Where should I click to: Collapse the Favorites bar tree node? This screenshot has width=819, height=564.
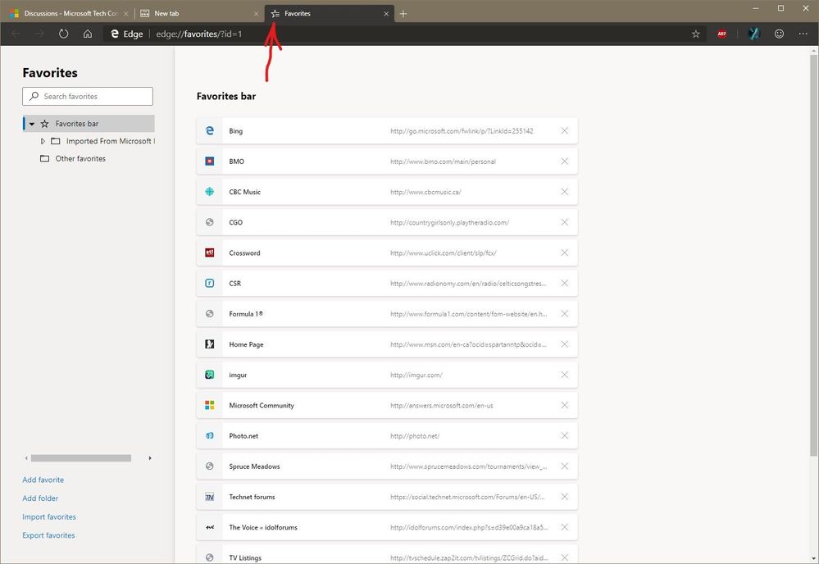(32, 124)
